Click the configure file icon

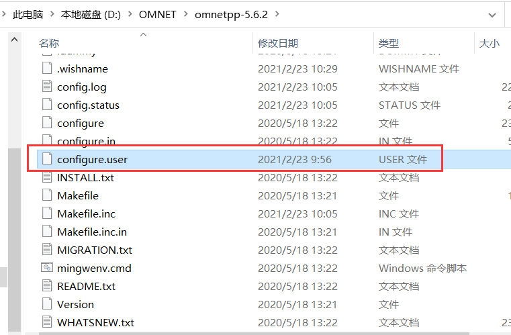[x=47, y=123]
